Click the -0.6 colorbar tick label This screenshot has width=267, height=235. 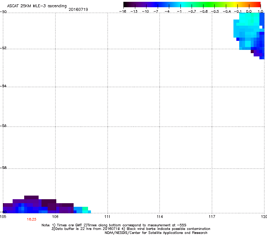[203, 12]
